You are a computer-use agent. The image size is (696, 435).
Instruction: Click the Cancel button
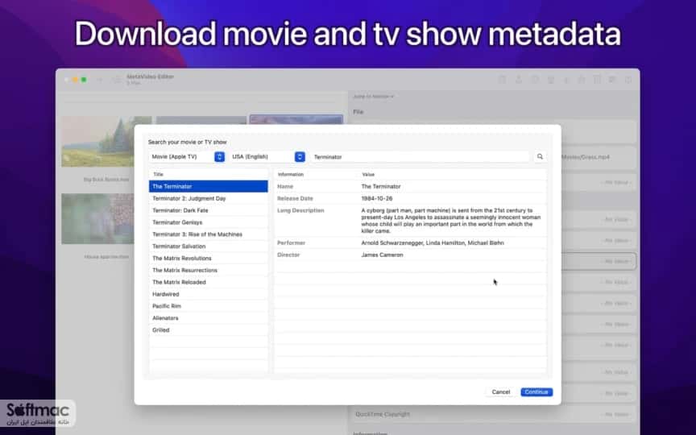point(501,392)
